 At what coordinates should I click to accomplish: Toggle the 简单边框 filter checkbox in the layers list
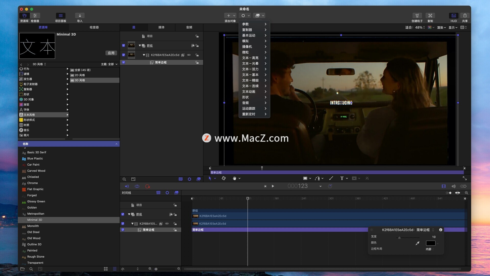tap(124, 62)
